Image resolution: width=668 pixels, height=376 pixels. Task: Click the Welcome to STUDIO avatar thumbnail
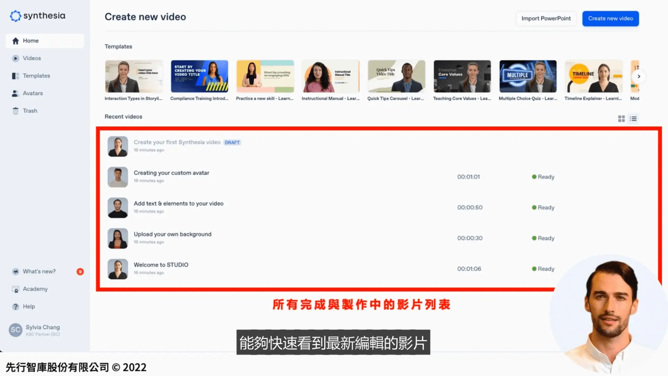coord(118,269)
